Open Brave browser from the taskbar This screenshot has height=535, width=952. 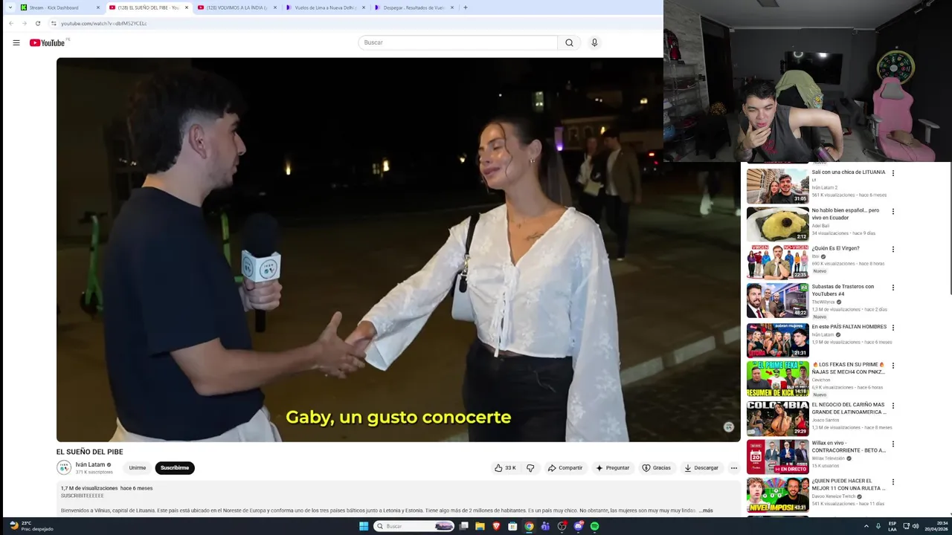point(496,526)
